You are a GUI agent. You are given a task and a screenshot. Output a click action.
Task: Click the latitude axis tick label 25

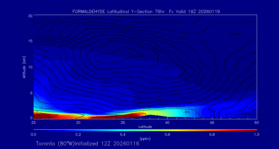[33, 123]
